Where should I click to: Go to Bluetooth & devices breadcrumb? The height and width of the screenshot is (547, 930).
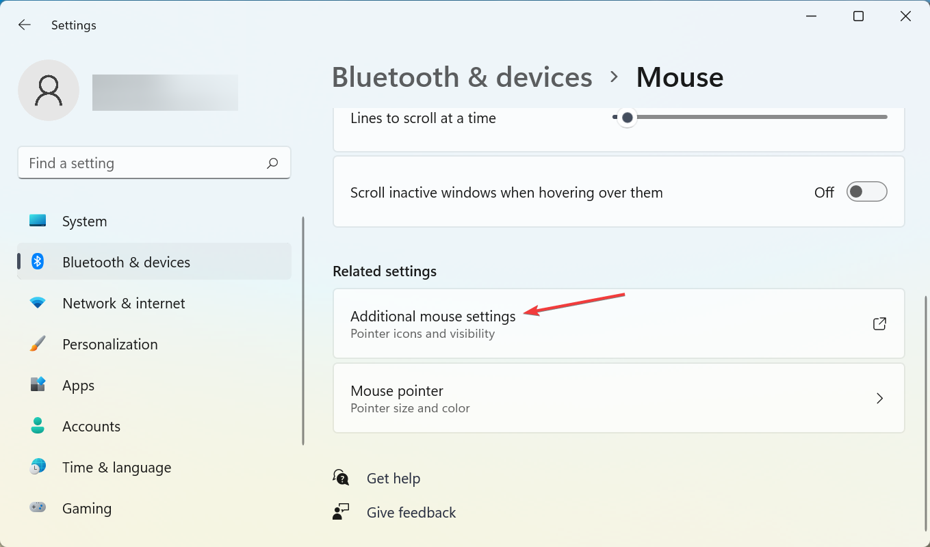click(462, 77)
